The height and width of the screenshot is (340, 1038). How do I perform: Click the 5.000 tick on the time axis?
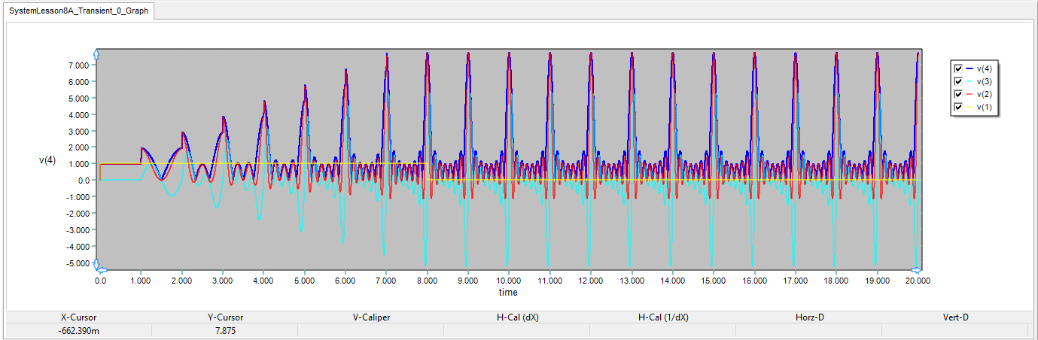pyautogui.click(x=304, y=280)
